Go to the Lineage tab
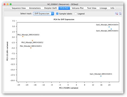127x97 pixels. [x=103, y=8]
